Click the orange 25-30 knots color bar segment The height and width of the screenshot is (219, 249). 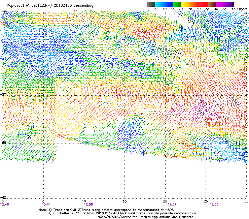tap(194, 4)
